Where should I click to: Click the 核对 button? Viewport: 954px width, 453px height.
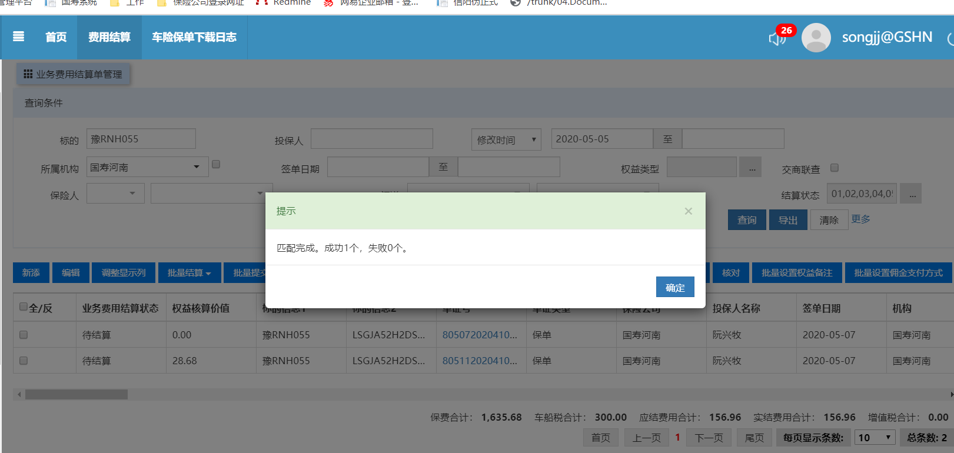pyautogui.click(x=731, y=273)
